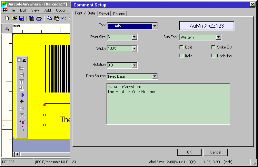The image size is (258, 167).
Task: Close the floating align palette
Action: (25, 60)
